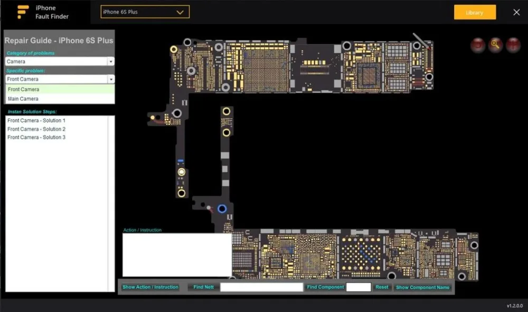The image size is (528, 312).
Task: Click the Find Nett button
Action: coord(203,287)
